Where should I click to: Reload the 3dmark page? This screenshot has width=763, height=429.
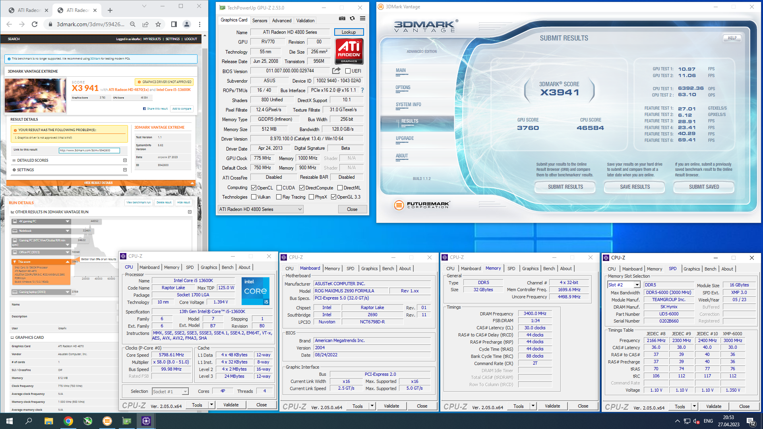click(x=35, y=24)
